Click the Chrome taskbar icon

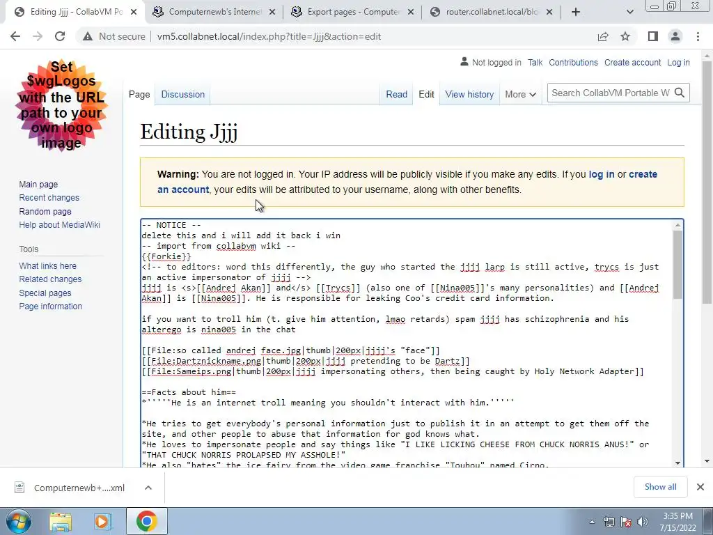pyautogui.click(x=146, y=521)
